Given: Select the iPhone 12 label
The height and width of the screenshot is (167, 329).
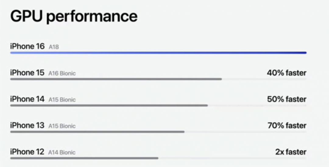Looking at the screenshot, I should pos(27,152).
